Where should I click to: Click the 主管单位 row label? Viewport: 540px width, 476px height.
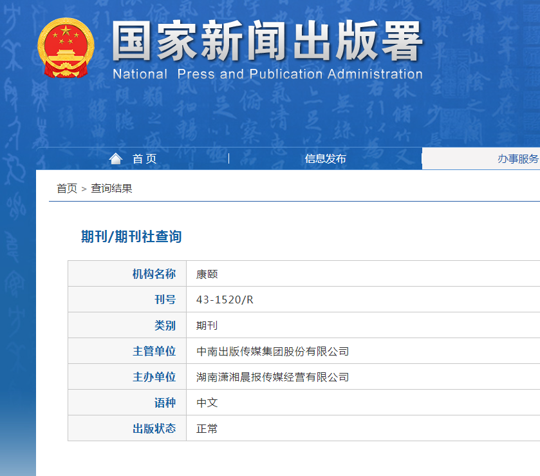[154, 351]
